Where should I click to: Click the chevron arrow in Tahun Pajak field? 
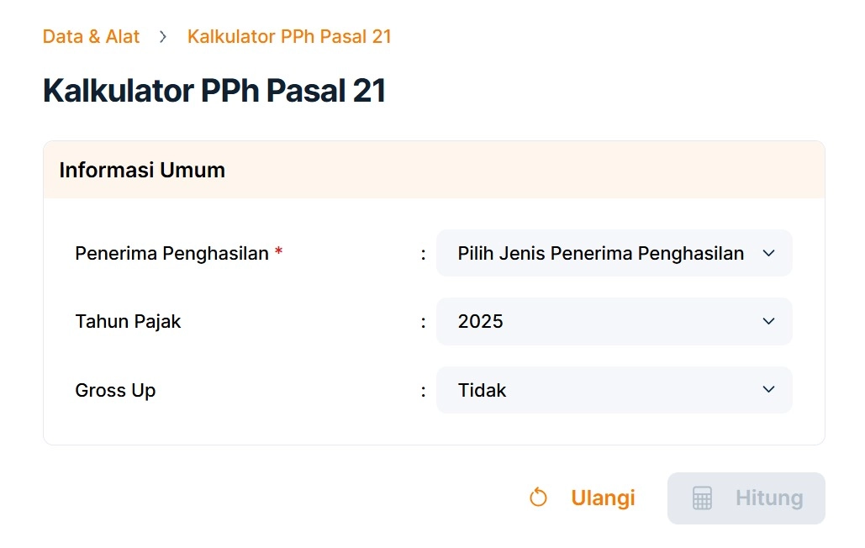click(x=768, y=321)
